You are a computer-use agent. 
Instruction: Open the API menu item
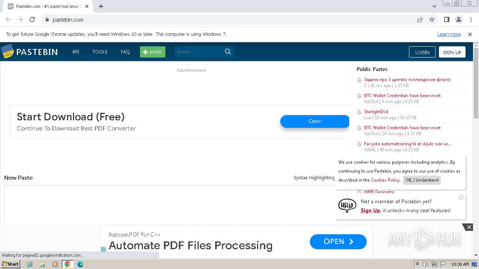[76, 52]
